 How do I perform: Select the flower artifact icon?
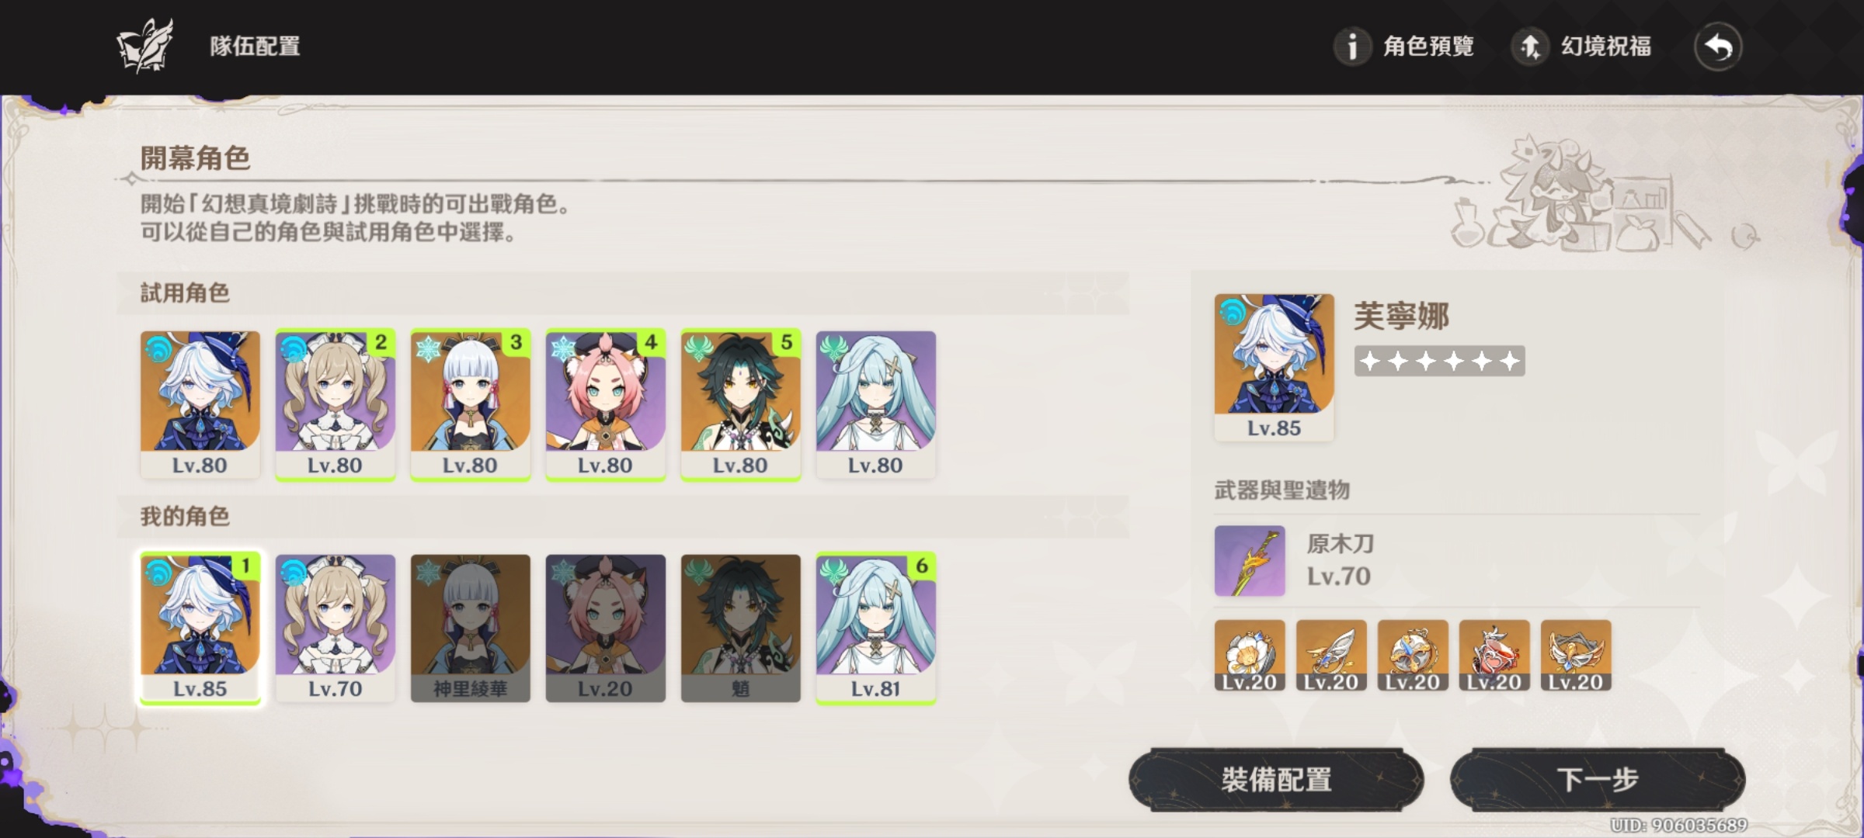pos(1250,656)
